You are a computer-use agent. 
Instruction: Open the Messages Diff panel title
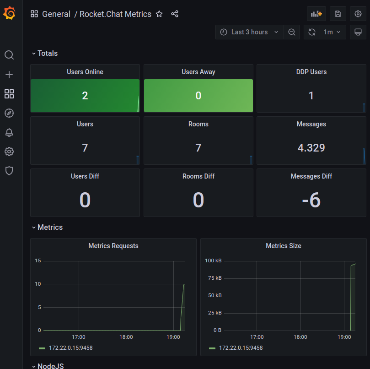tap(311, 176)
